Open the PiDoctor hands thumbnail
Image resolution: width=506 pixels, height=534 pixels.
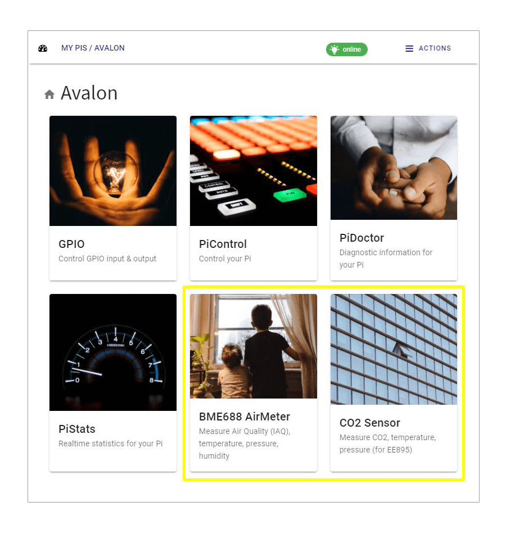(394, 168)
